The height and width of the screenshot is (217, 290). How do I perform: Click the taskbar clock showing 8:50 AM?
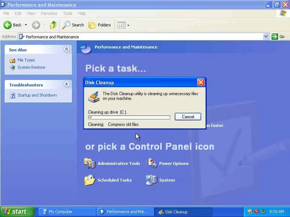click(x=277, y=212)
